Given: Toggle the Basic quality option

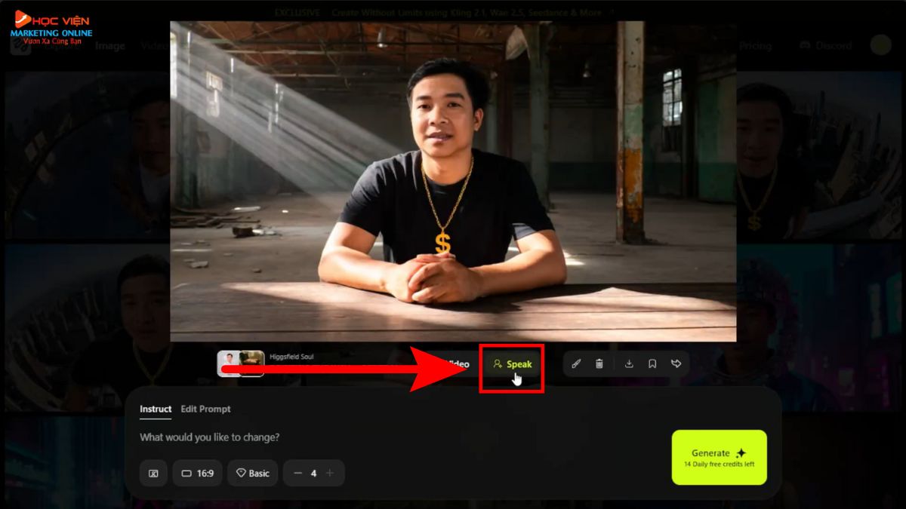Looking at the screenshot, I should [x=252, y=473].
